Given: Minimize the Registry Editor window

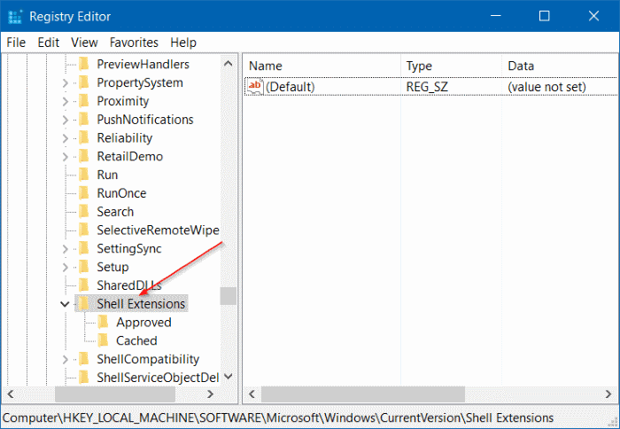Looking at the screenshot, I should [x=496, y=16].
